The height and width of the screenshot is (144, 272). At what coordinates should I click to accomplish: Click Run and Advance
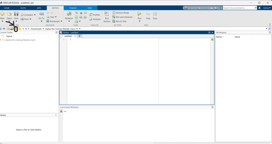point(122,17)
